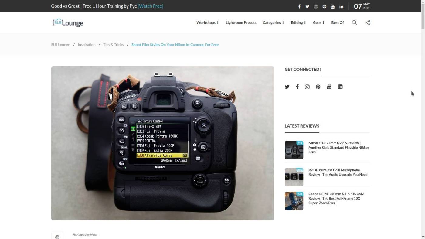Image resolution: width=425 pixels, height=239 pixels.
Task: Click the SLR Lounge logo
Action: [x=68, y=23]
